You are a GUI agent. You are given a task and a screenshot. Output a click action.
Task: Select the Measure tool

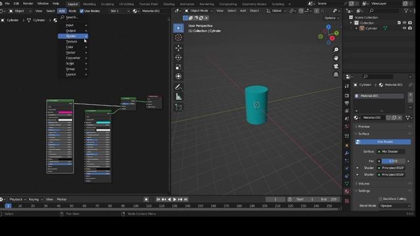click(178, 96)
